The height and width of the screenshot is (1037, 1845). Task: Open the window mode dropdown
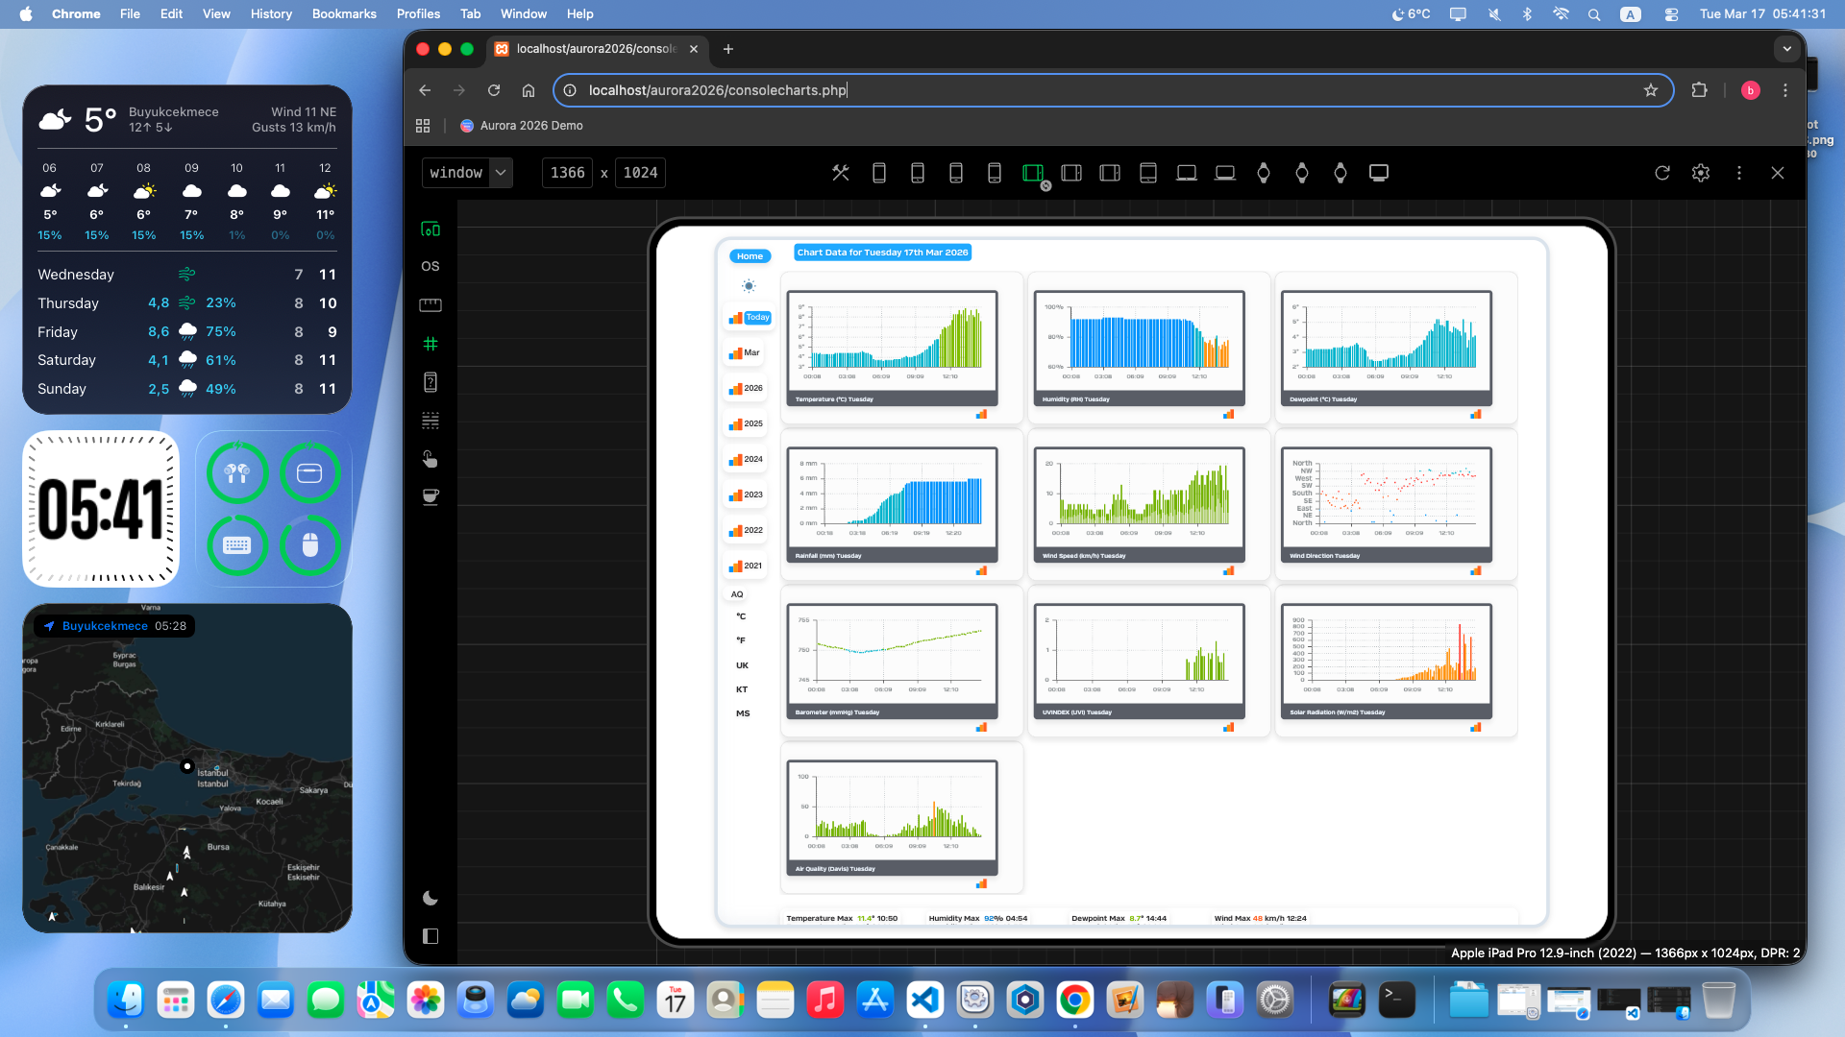tap(467, 173)
